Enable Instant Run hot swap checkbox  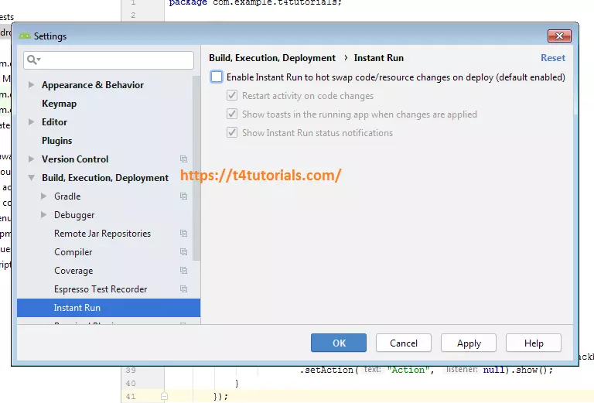pos(217,77)
